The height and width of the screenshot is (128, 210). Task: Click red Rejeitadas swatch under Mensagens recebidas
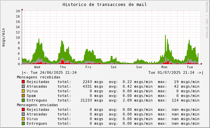click(23, 82)
